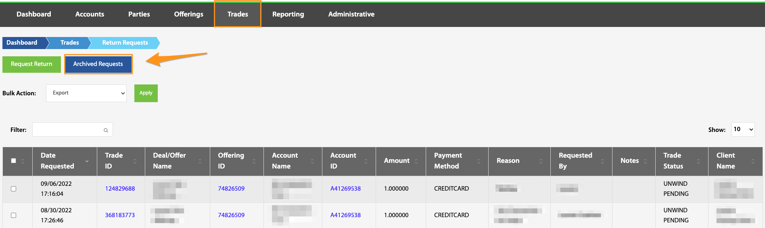Sort by Deal/Offer Name column arrows

tap(200, 161)
